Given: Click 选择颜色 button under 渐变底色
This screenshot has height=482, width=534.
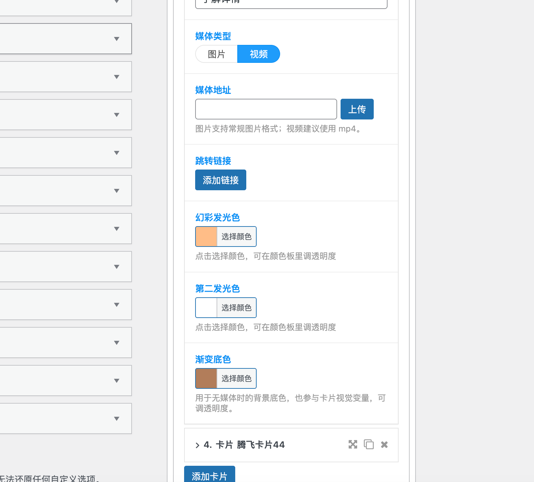Looking at the screenshot, I should pyautogui.click(x=237, y=378).
